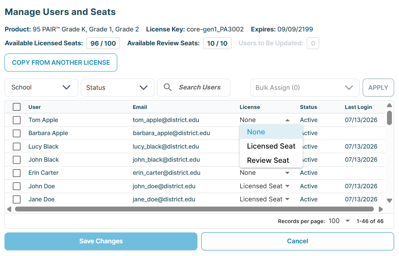The image size is (399, 256).
Task: Check the box next to John Doe
Action: click(x=17, y=186)
